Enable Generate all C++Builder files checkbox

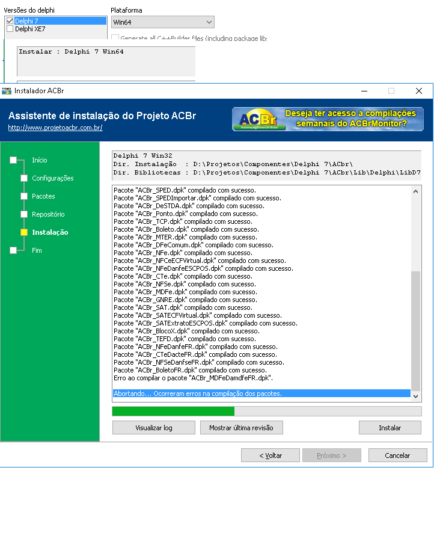pos(115,38)
